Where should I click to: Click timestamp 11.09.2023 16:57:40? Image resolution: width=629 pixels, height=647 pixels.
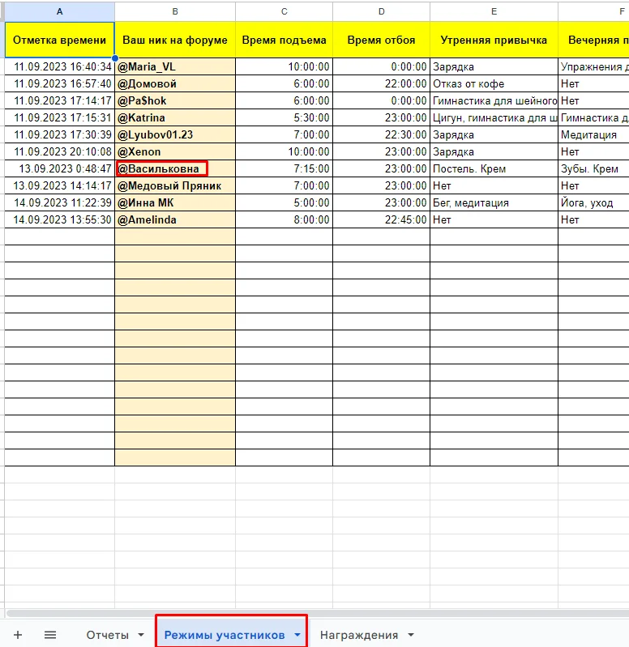tap(59, 83)
